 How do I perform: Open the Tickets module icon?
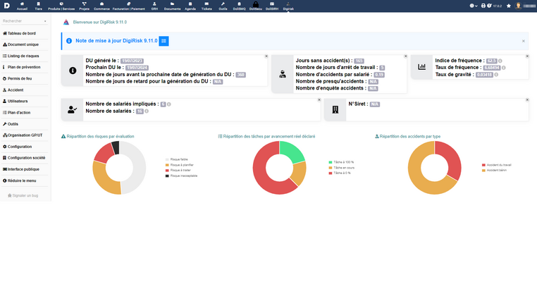point(206,6)
